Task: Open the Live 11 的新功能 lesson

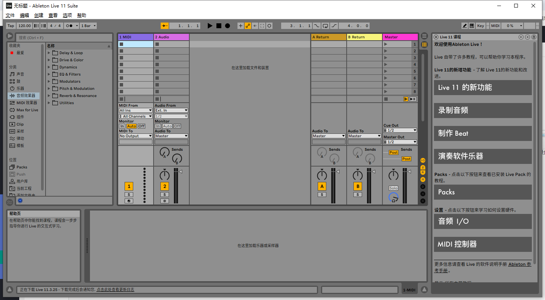Action: click(483, 88)
